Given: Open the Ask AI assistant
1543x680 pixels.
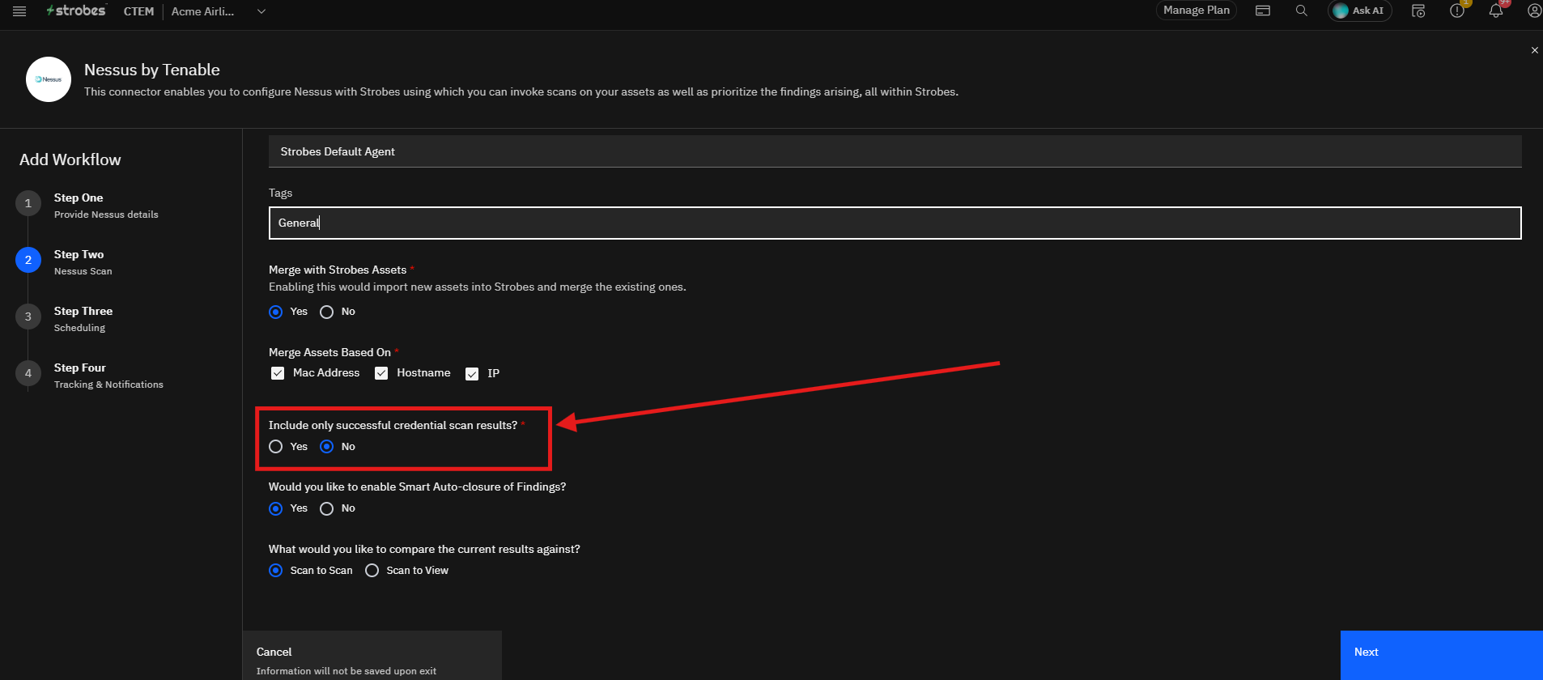Looking at the screenshot, I should (x=1360, y=11).
